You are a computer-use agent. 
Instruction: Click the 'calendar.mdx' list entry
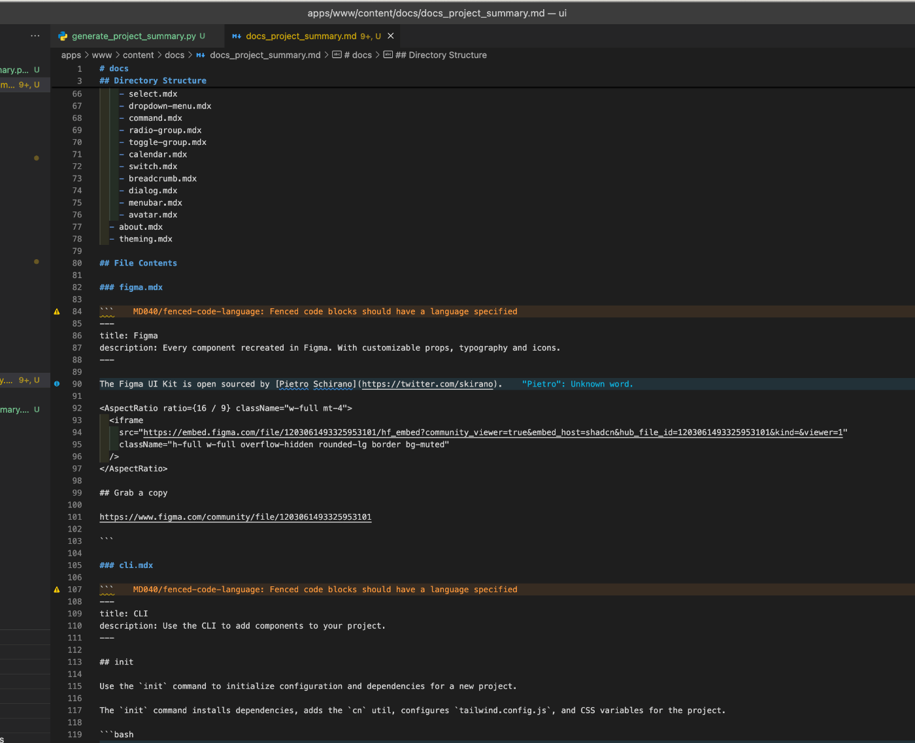(x=158, y=154)
